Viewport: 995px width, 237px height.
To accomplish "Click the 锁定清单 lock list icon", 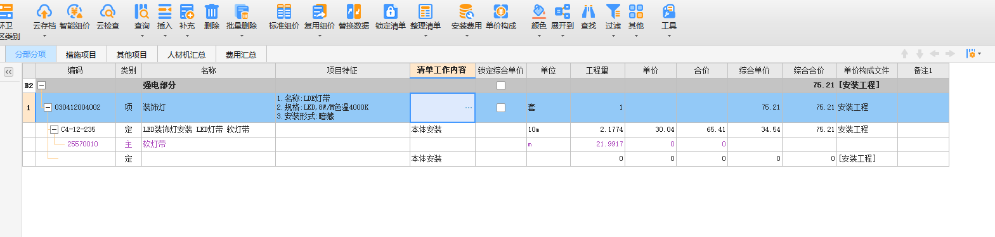I will coord(391,11).
